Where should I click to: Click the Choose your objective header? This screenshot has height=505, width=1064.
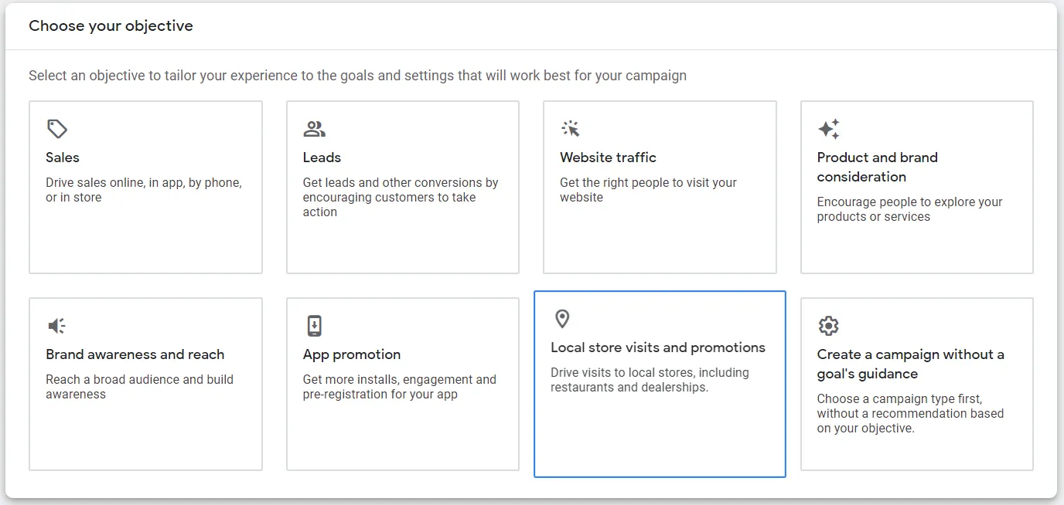111,25
